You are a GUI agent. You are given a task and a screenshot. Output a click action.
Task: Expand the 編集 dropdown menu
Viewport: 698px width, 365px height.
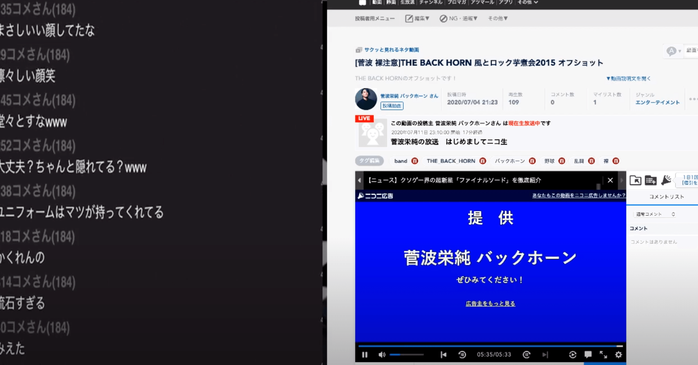(417, 19)
